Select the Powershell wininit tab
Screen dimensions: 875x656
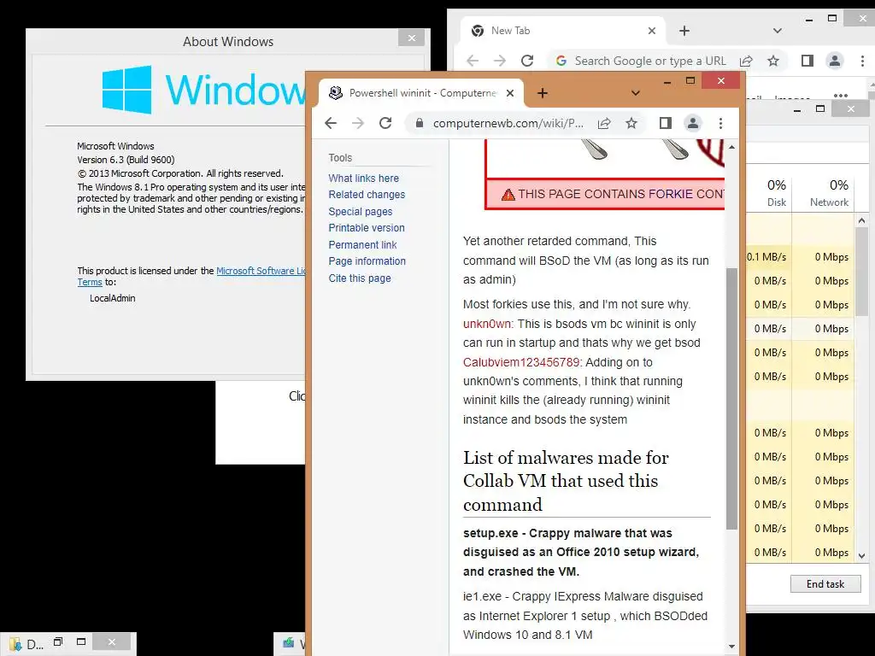pyautogui.click(x=421, y=93)
